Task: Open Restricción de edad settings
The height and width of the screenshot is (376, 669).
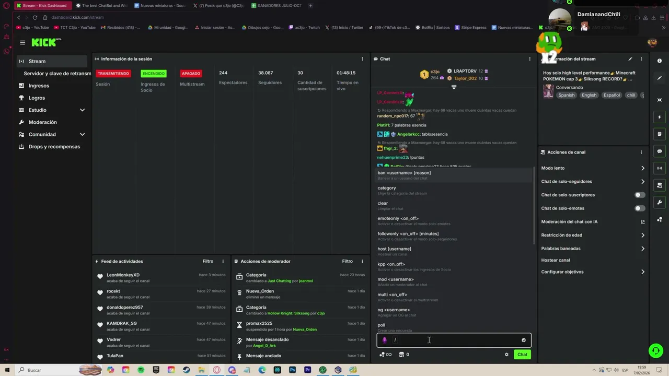Action: [x=593, y=235]
